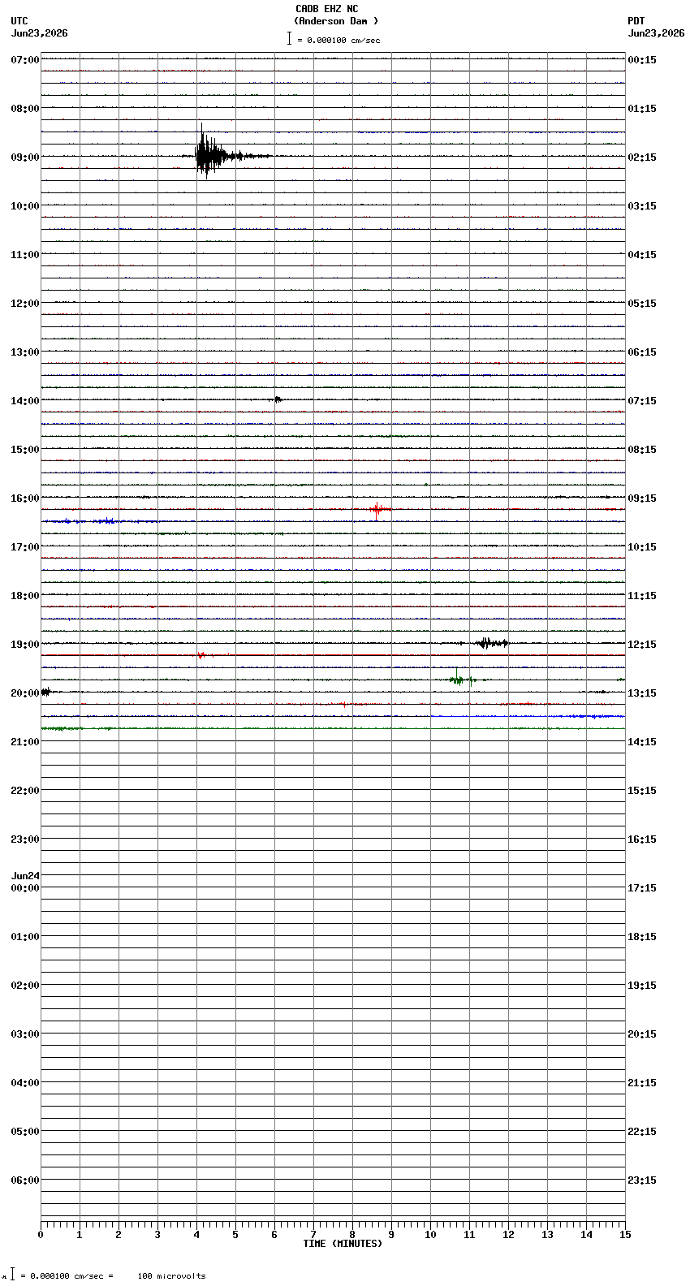Click the 16:00 UTC time label
This screenshot has height=1286, width=690.
[x=25, y=498]
